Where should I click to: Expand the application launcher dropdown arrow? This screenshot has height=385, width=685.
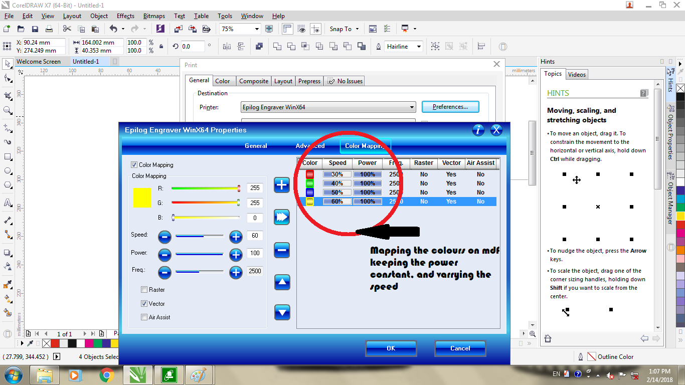click(x=415, y=29)
